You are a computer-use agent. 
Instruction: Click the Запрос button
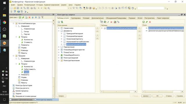pyautogui.click(x=61, y=96)
